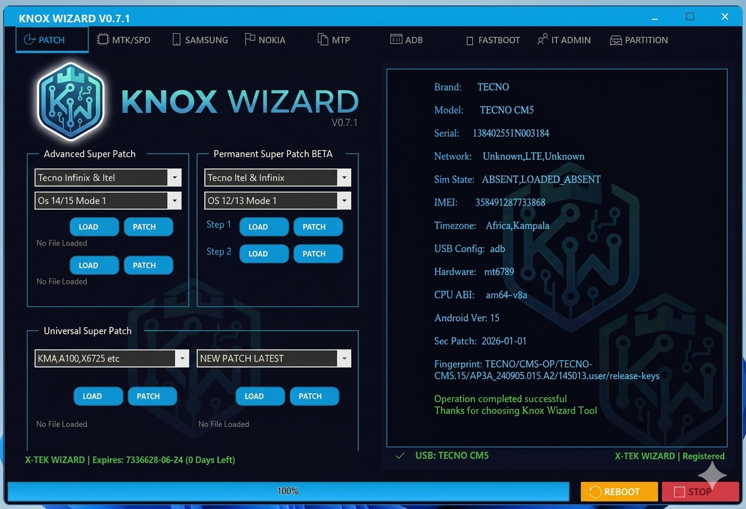Click the IMEI value 358491287733868

tap(510, 202)
